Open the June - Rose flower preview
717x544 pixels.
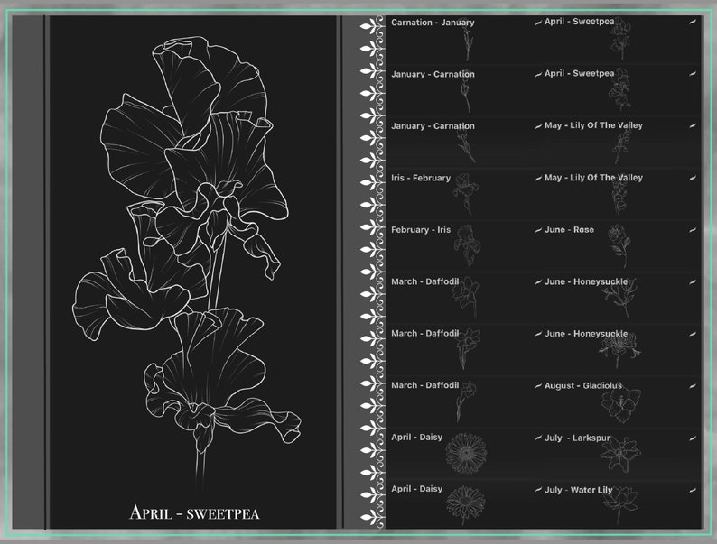(x=619, y=245)
